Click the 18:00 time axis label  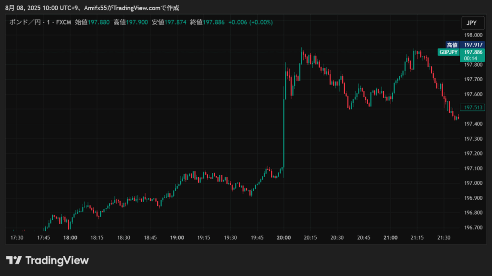(71, 238)
